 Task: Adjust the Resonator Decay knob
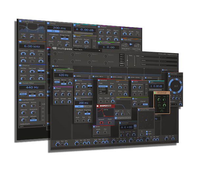click(x=122, y=135)
